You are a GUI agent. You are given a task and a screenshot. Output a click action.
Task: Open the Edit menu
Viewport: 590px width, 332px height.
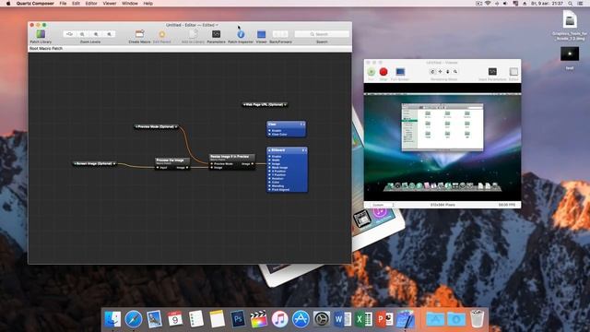coord(76,4)
